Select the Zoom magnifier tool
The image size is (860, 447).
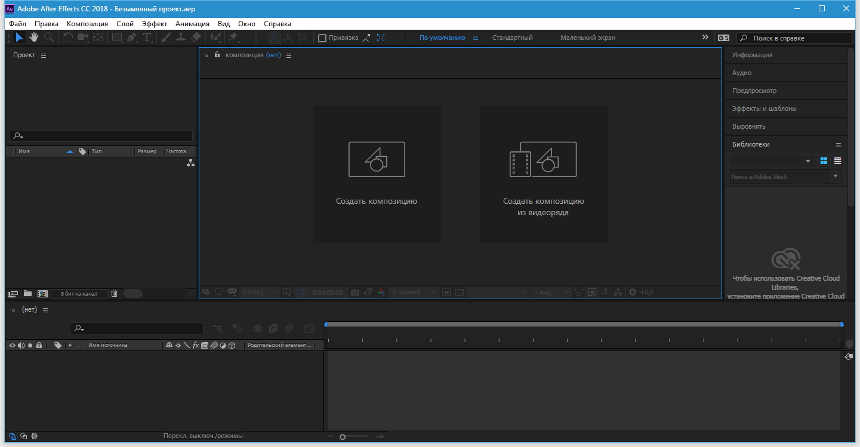point(49,38)
